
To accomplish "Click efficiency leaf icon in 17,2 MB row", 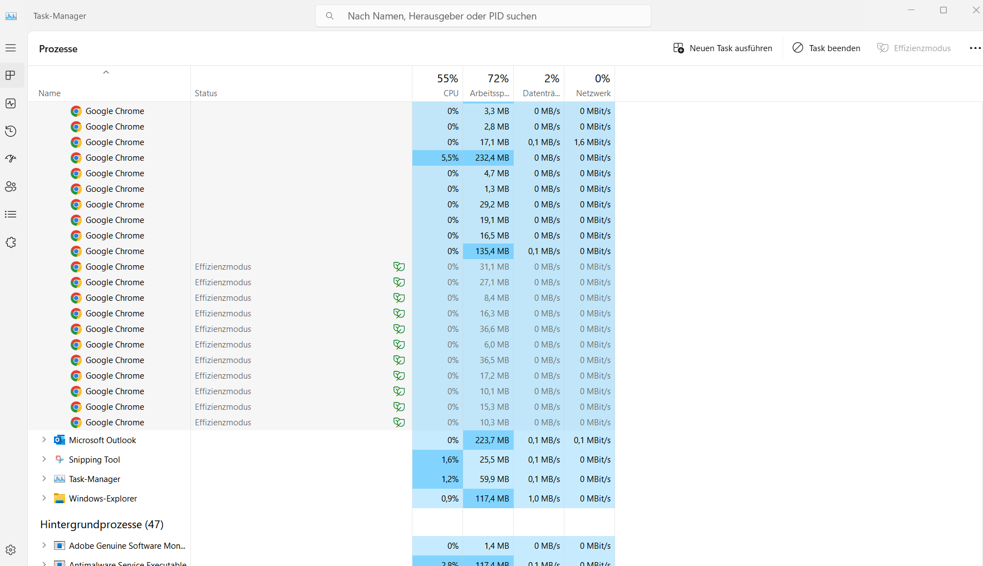I will [x=399, y=376].
